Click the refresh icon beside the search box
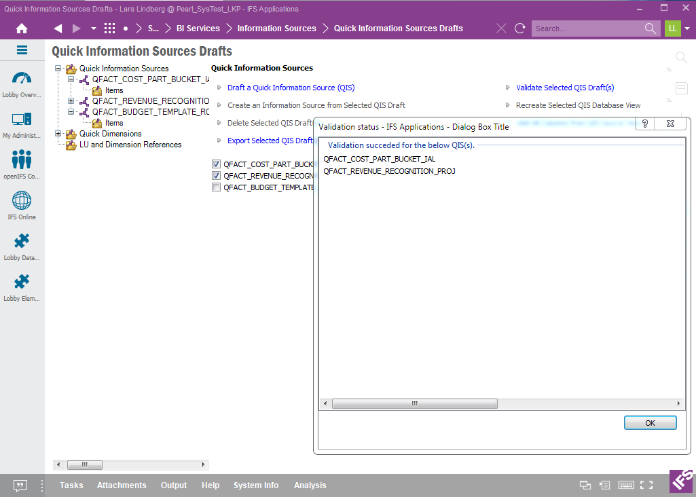The image size is (696, 497). 520,29
